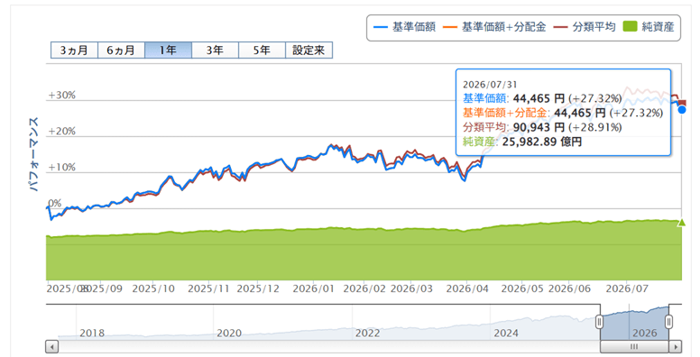Switch chart to 3年 period

tap(216, 50)
